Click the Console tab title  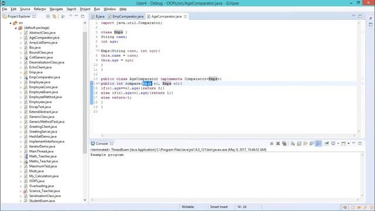(101, 144)
